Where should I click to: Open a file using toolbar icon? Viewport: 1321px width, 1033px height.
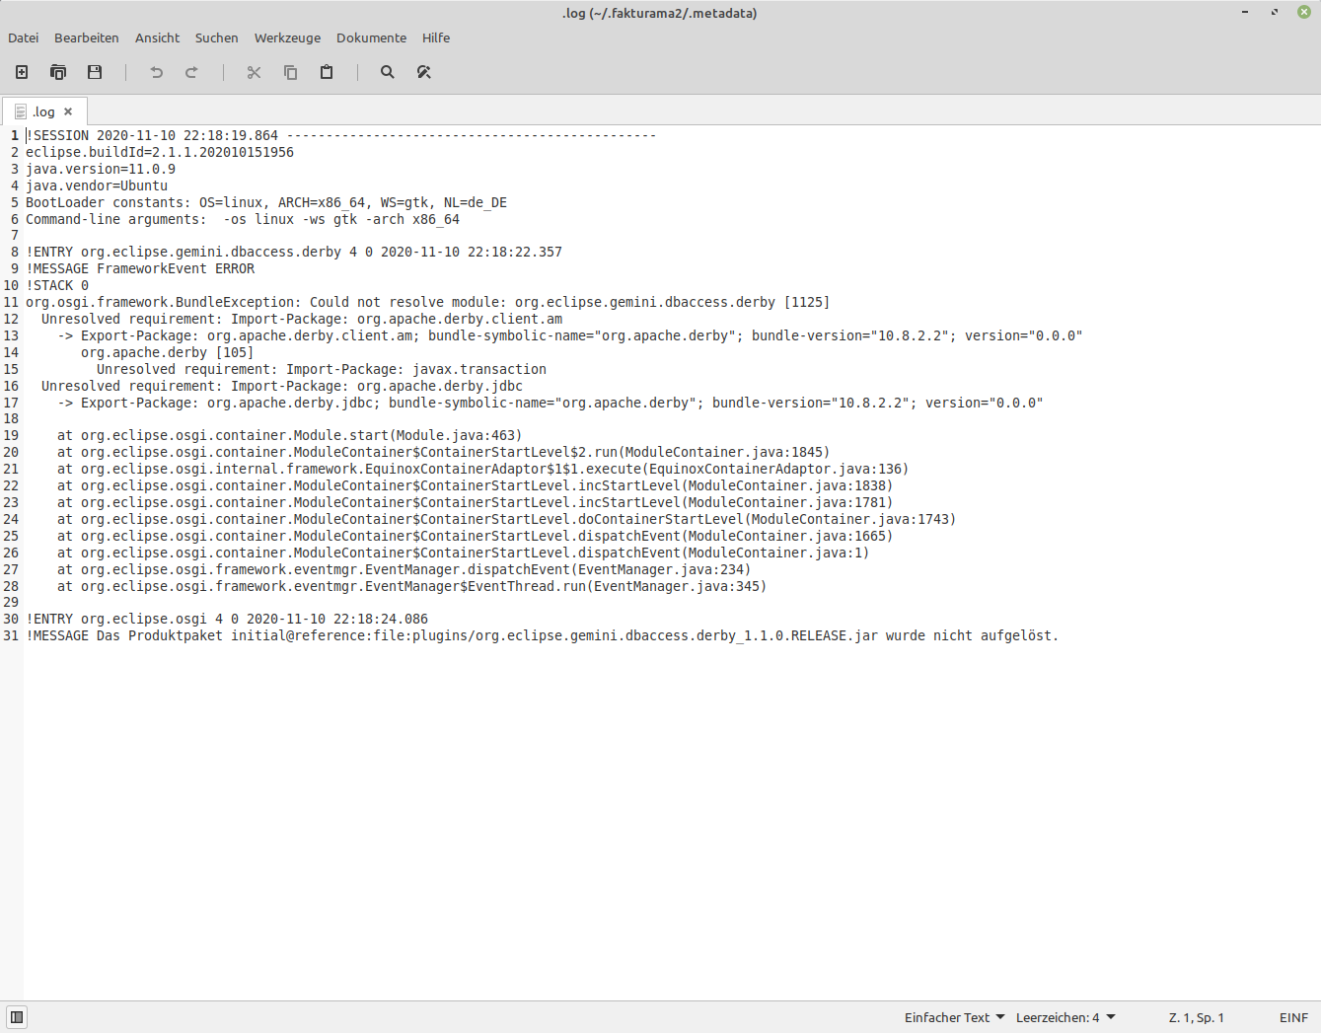58,72
